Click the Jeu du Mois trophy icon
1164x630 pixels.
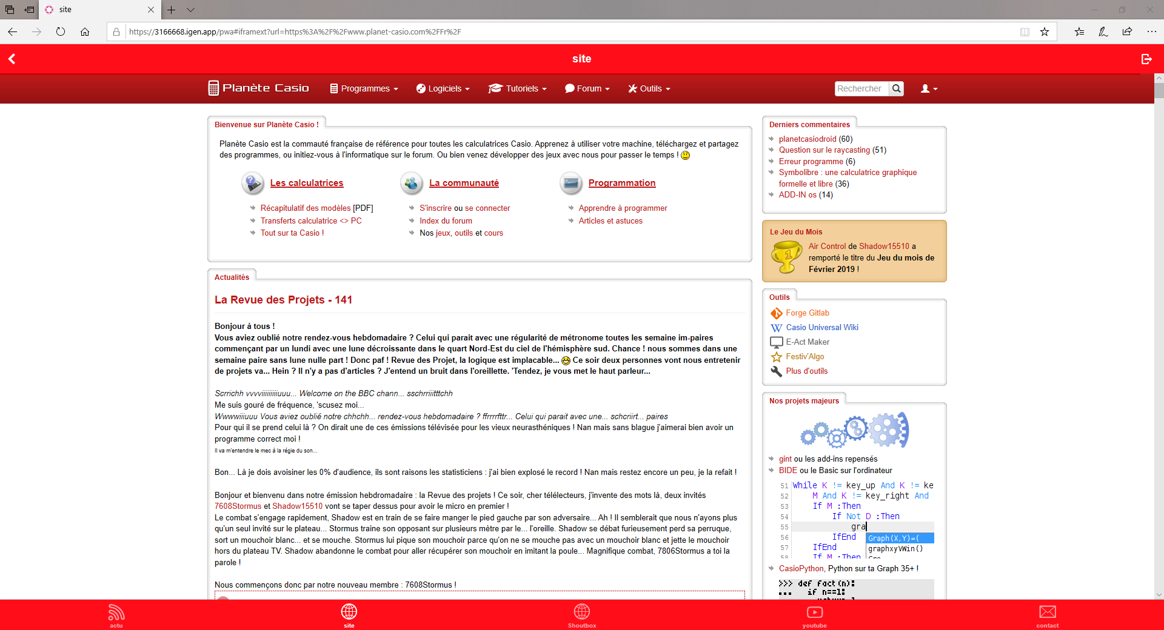point(786,257)
